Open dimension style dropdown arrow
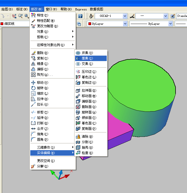Image resolution: width=187 pixels, height=193 pixels. point(165,16)
